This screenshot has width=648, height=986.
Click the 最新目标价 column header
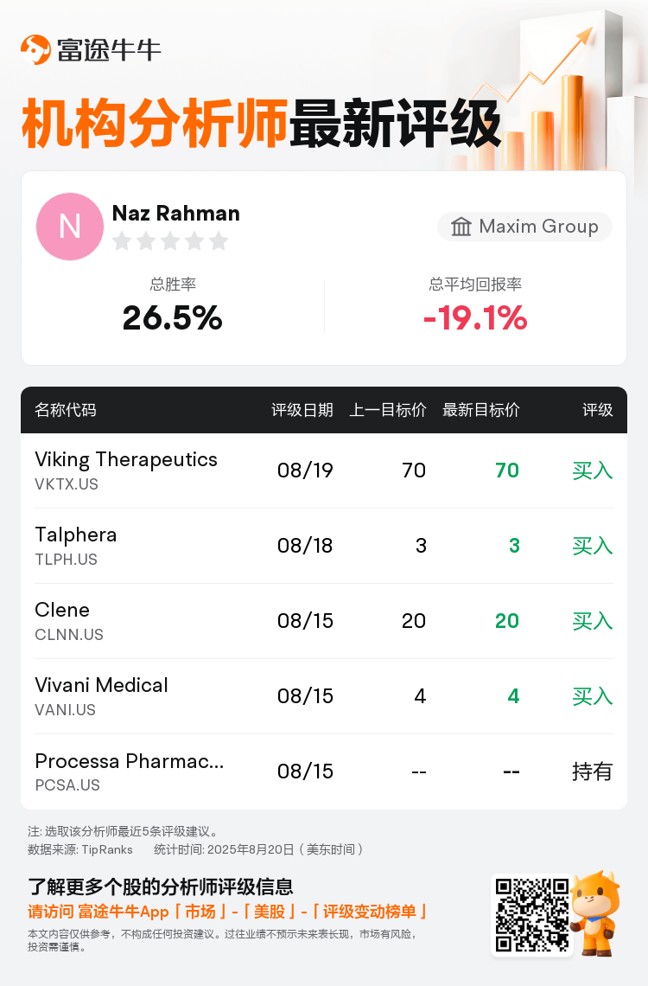pos(481,410)
